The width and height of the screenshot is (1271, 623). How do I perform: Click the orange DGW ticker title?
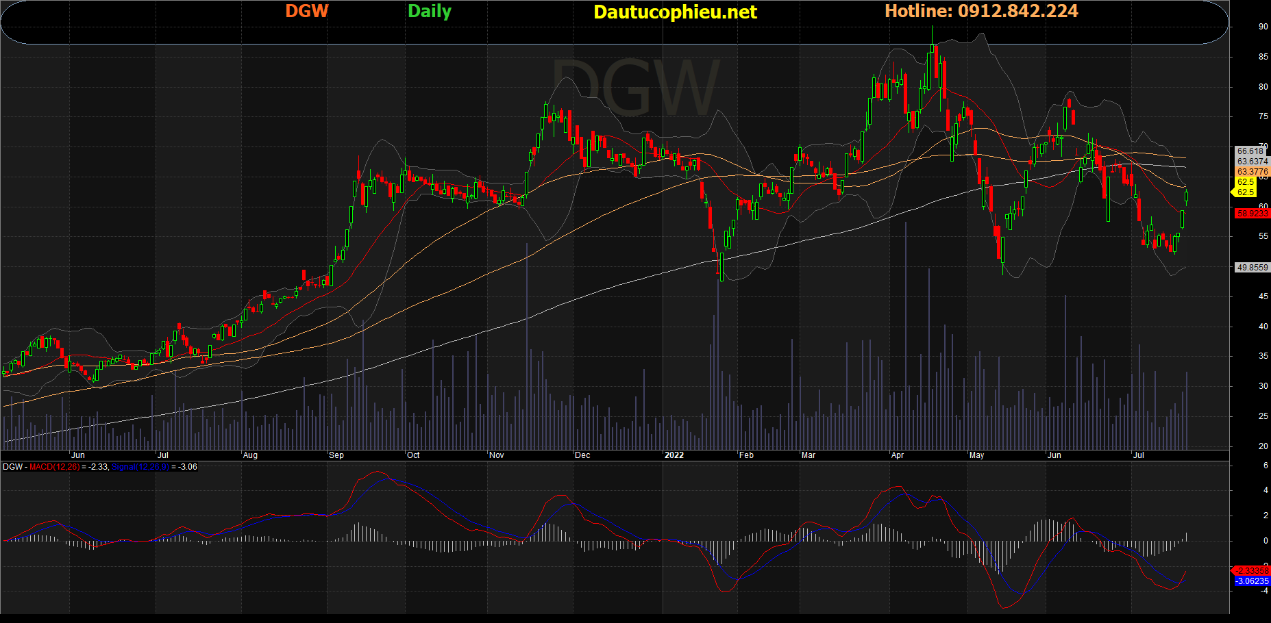(307, 12)
